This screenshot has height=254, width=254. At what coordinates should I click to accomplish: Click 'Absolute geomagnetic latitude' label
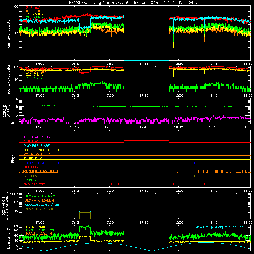219,227
